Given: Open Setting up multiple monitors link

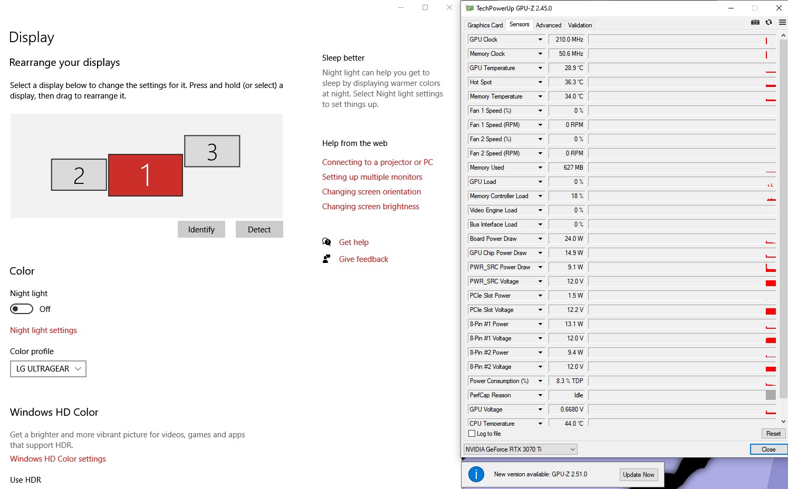Looking at the screenshot, I should [372, 177].
